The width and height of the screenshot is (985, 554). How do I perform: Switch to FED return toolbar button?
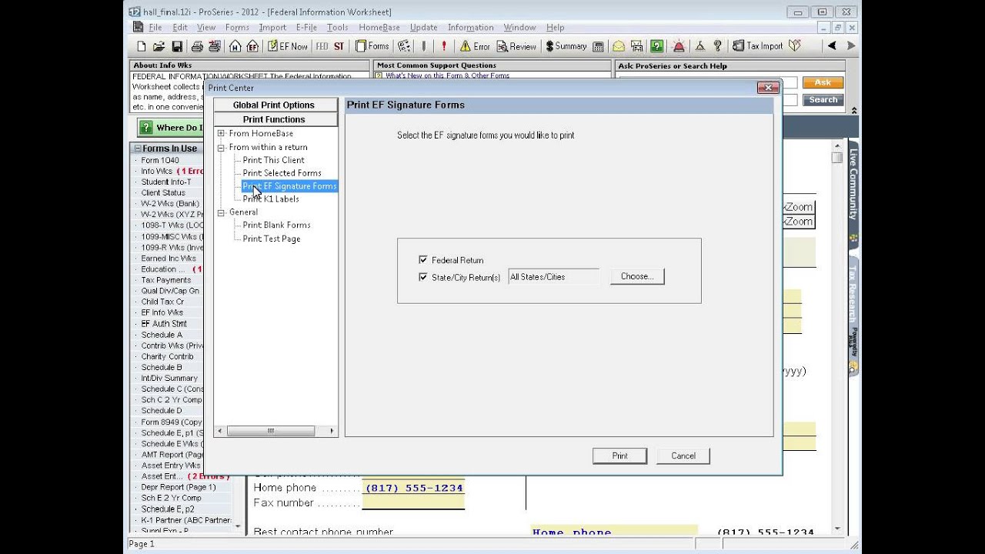[322, 46]
